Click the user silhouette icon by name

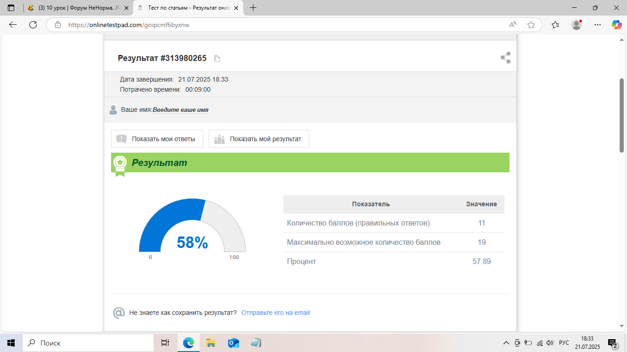pos(113,110)
